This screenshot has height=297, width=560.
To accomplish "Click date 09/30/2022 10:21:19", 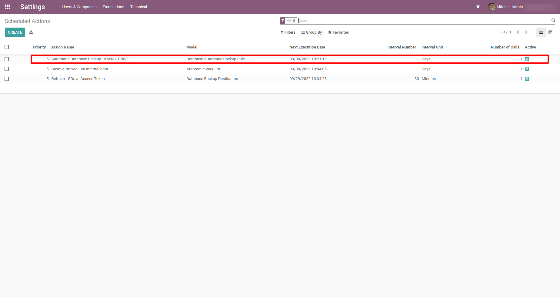I will point(308,59).
